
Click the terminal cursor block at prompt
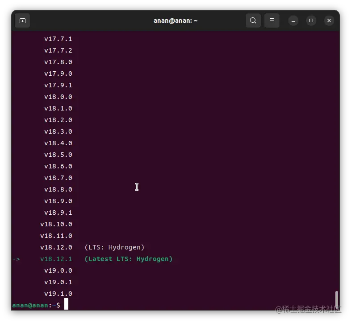tap(66, 304)
